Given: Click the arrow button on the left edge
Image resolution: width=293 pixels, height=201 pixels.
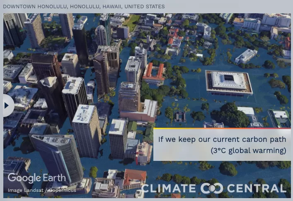Looking at the screenshot, I should pos(7,105).
